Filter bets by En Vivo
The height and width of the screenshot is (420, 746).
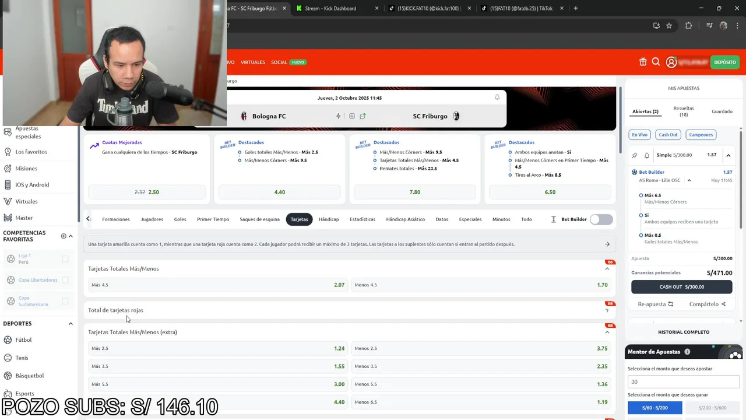(x=639, y=135)
